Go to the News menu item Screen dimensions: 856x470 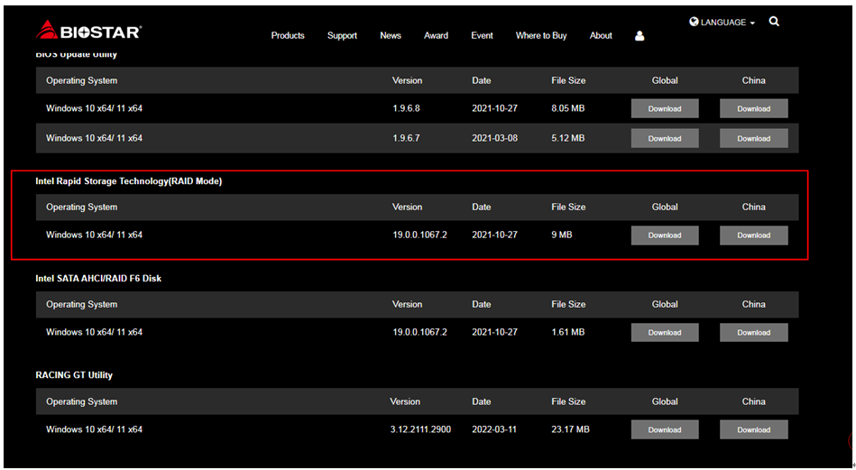click(x=391, y=35)
